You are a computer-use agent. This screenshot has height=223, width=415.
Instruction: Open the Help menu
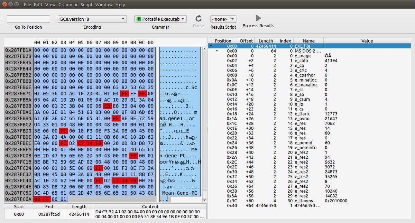[120, 5]
